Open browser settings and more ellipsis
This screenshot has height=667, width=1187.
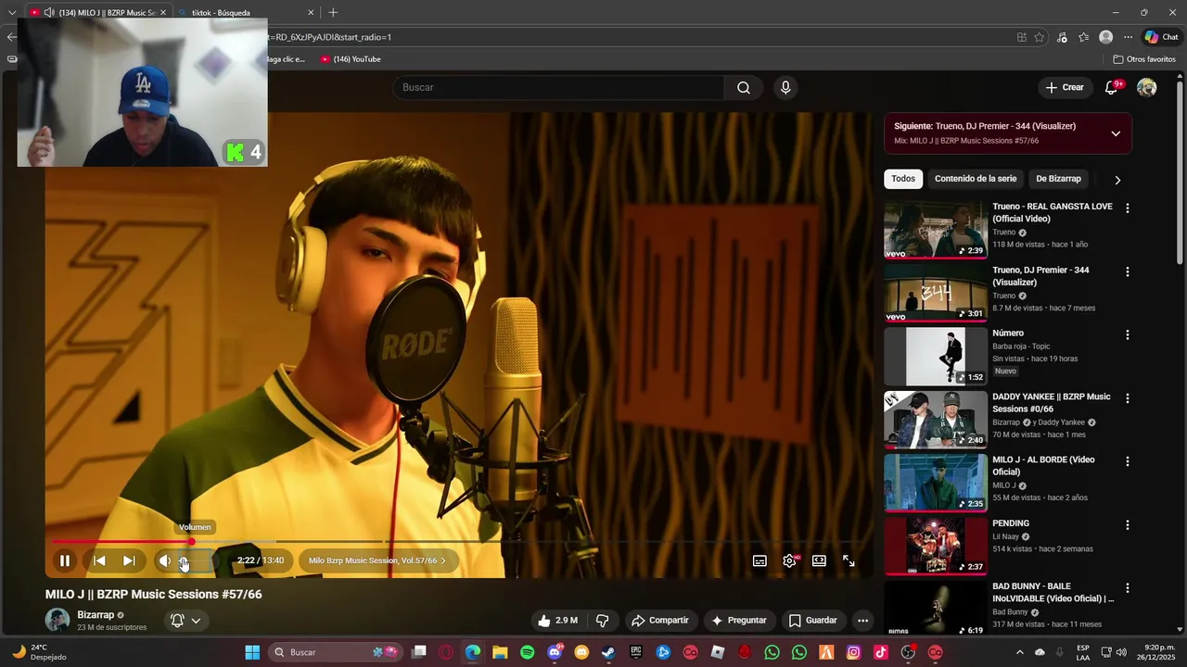point(1128,37)
